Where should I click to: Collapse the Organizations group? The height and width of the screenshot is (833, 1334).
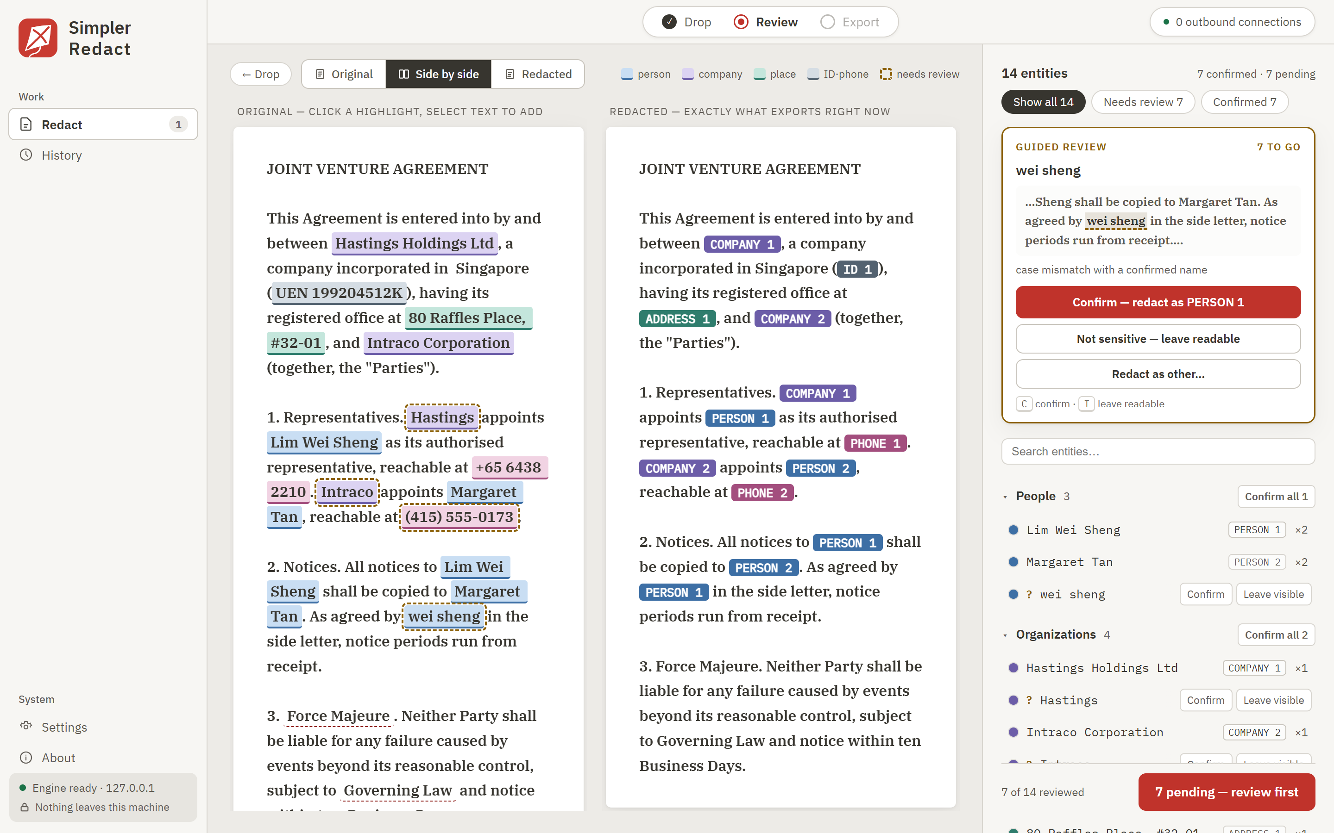(1005, 635)
